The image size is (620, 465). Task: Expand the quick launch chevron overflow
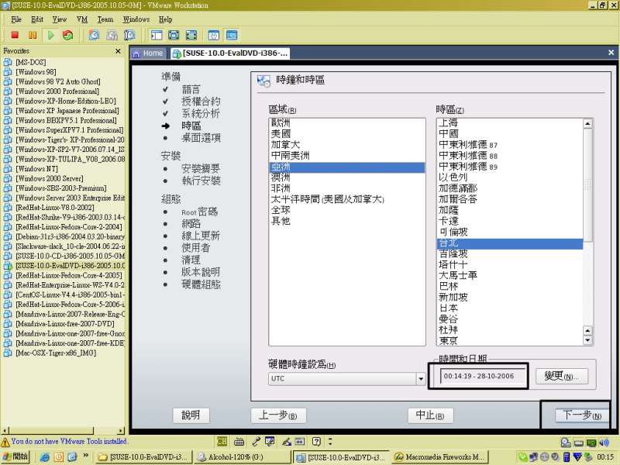[x=85, y=456]
